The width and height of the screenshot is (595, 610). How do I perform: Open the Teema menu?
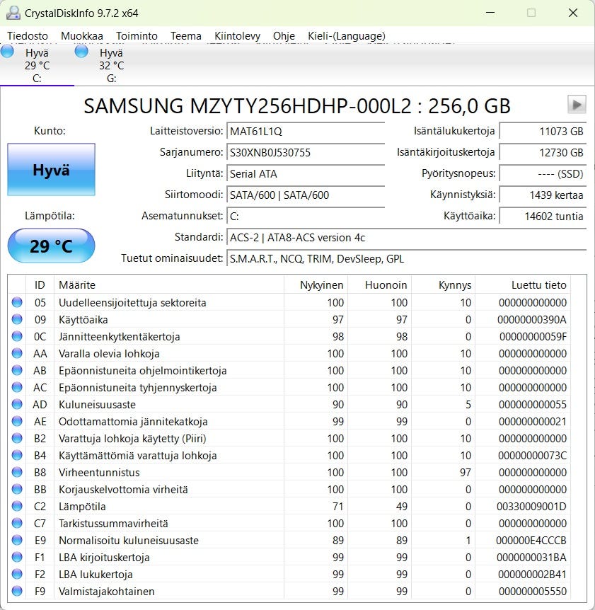(185, 36)
